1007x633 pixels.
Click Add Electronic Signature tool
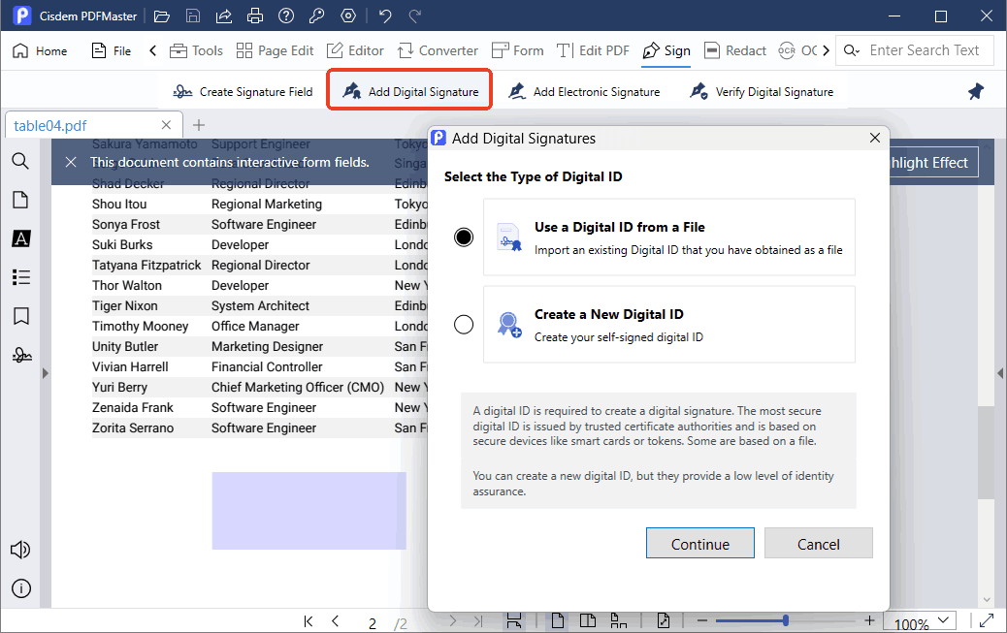(x=584, y=92)
